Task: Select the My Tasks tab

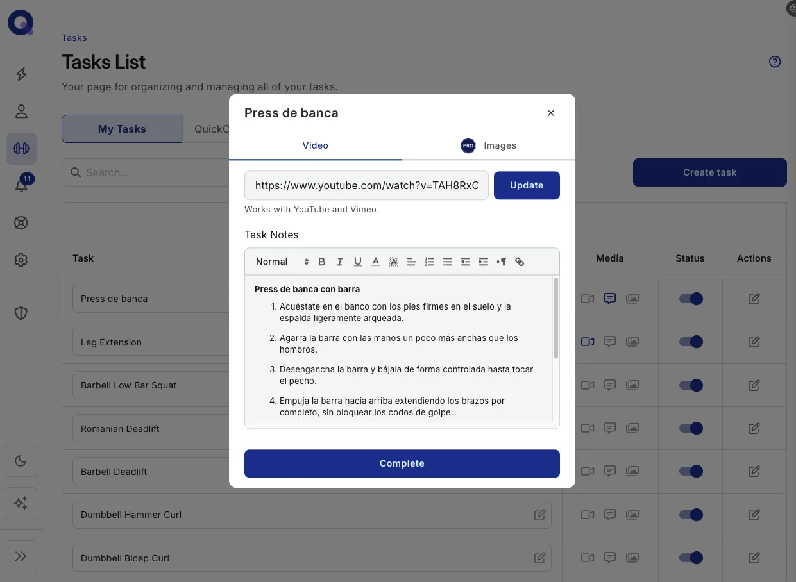Action: coord(122,129)
